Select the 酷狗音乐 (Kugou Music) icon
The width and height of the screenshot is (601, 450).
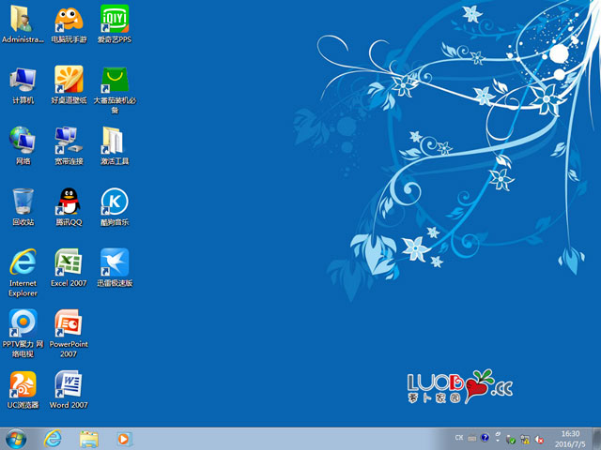coord(114,202)
